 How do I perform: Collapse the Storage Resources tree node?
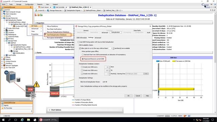(x=2, y=18)
